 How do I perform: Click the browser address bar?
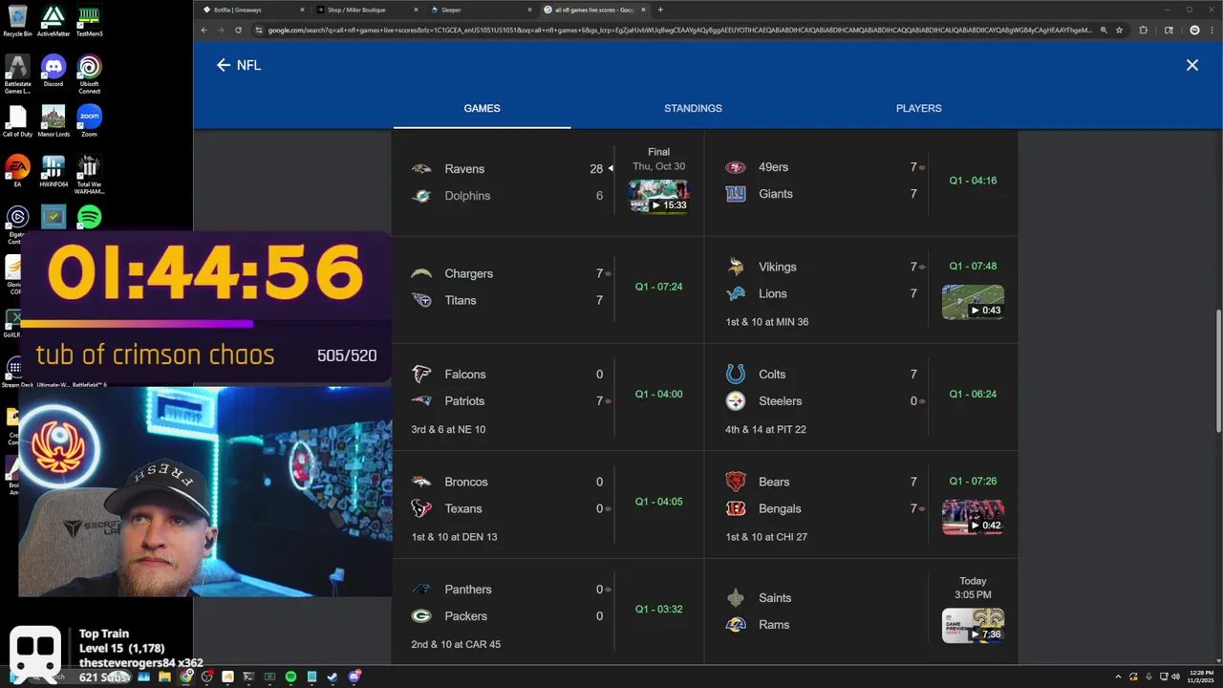pyautogui.click(x=678, y=30)
